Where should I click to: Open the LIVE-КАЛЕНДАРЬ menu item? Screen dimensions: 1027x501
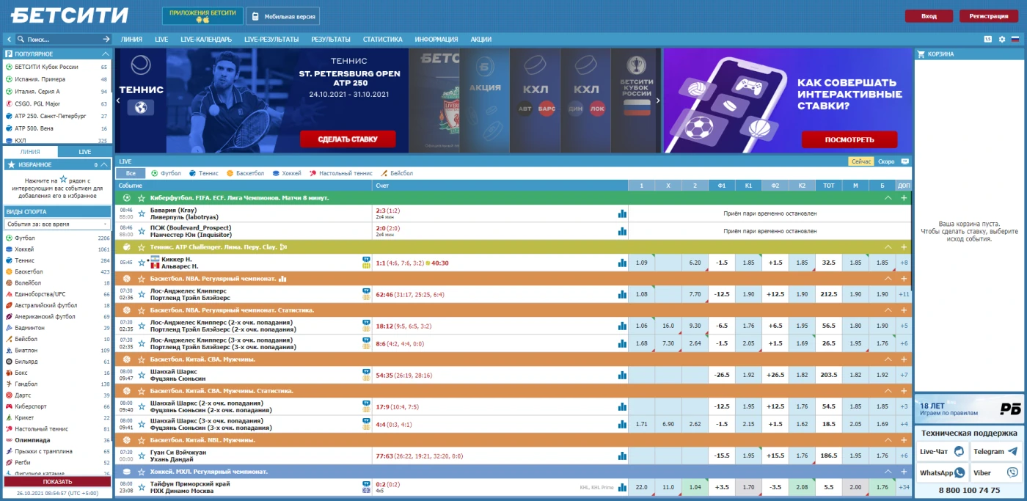(206, 40)
